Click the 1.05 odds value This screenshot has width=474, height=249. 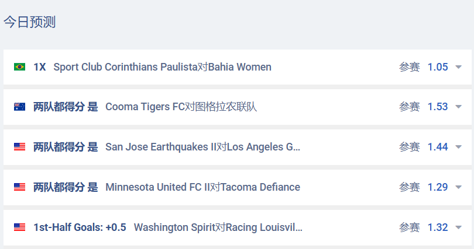pos(438,67)
